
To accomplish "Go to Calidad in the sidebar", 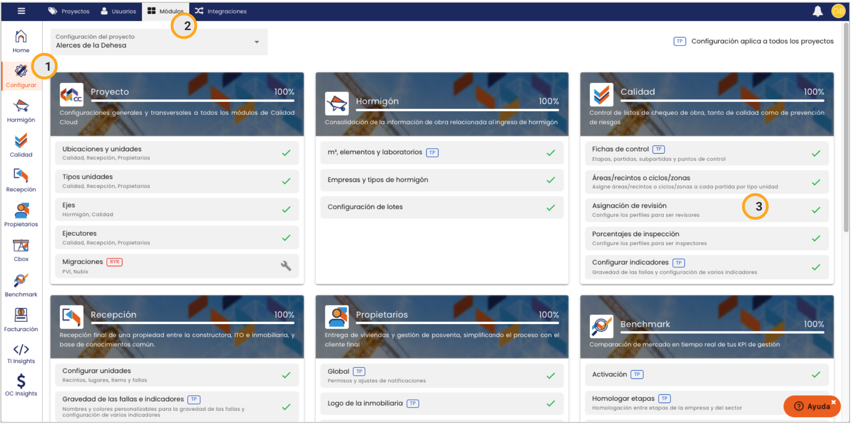I will 21,145.
